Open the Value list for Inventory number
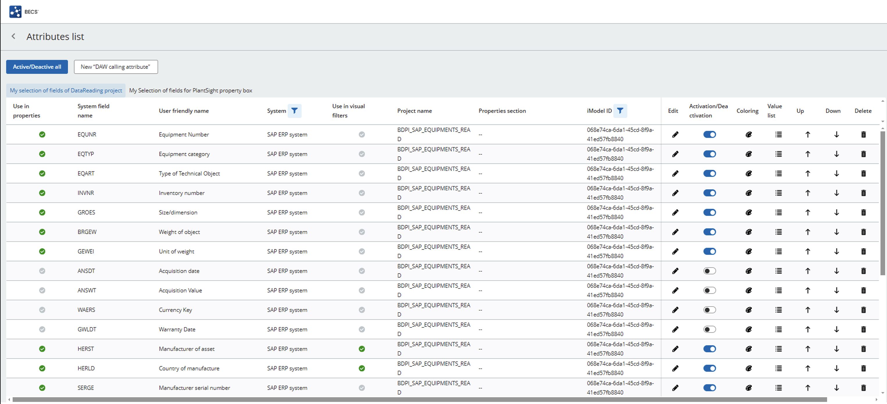 click(x=779, y=193)
